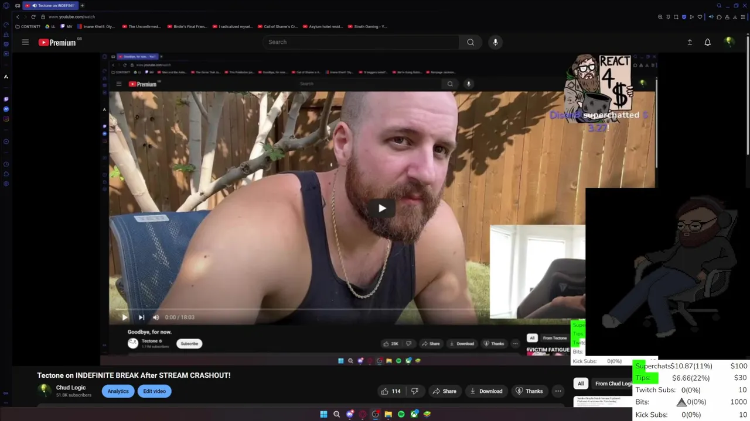Click the play button at the center of the video
The height and width of the screenshot is (421, 750).
pos(382,208)
